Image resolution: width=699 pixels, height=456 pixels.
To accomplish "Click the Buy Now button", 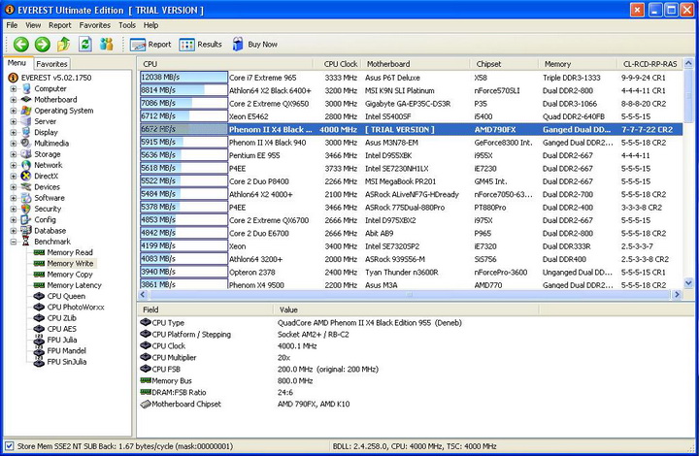I will [255, 45].
